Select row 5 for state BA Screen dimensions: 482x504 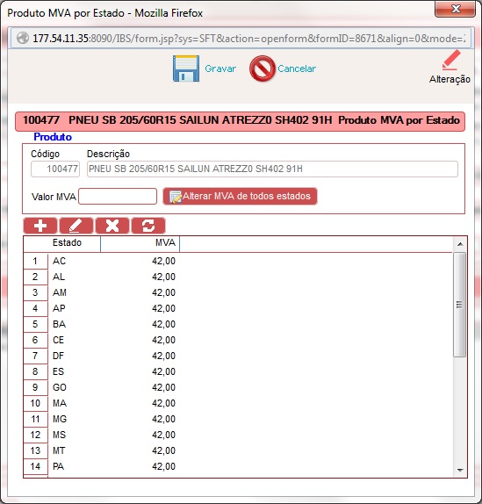tap(238, 324)
